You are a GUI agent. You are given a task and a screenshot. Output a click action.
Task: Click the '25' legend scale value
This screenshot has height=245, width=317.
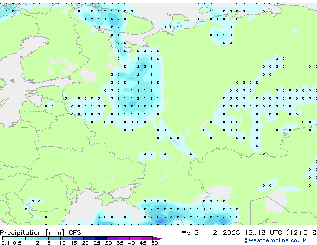[x=97, y=243]
